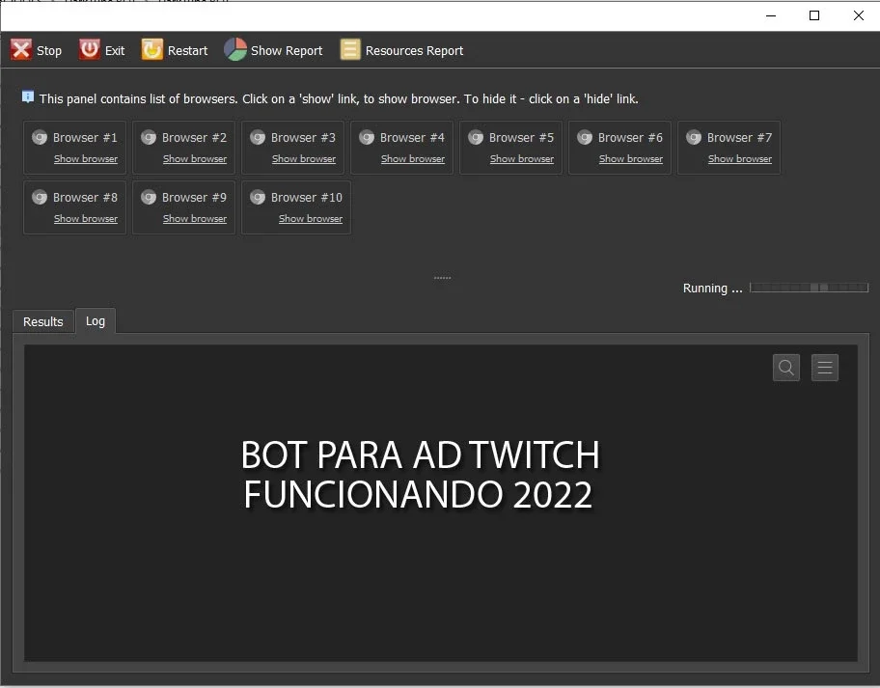Click the Restart label in toolbar
This screenshot has height=688, width=880.
(x=187, y=50)
